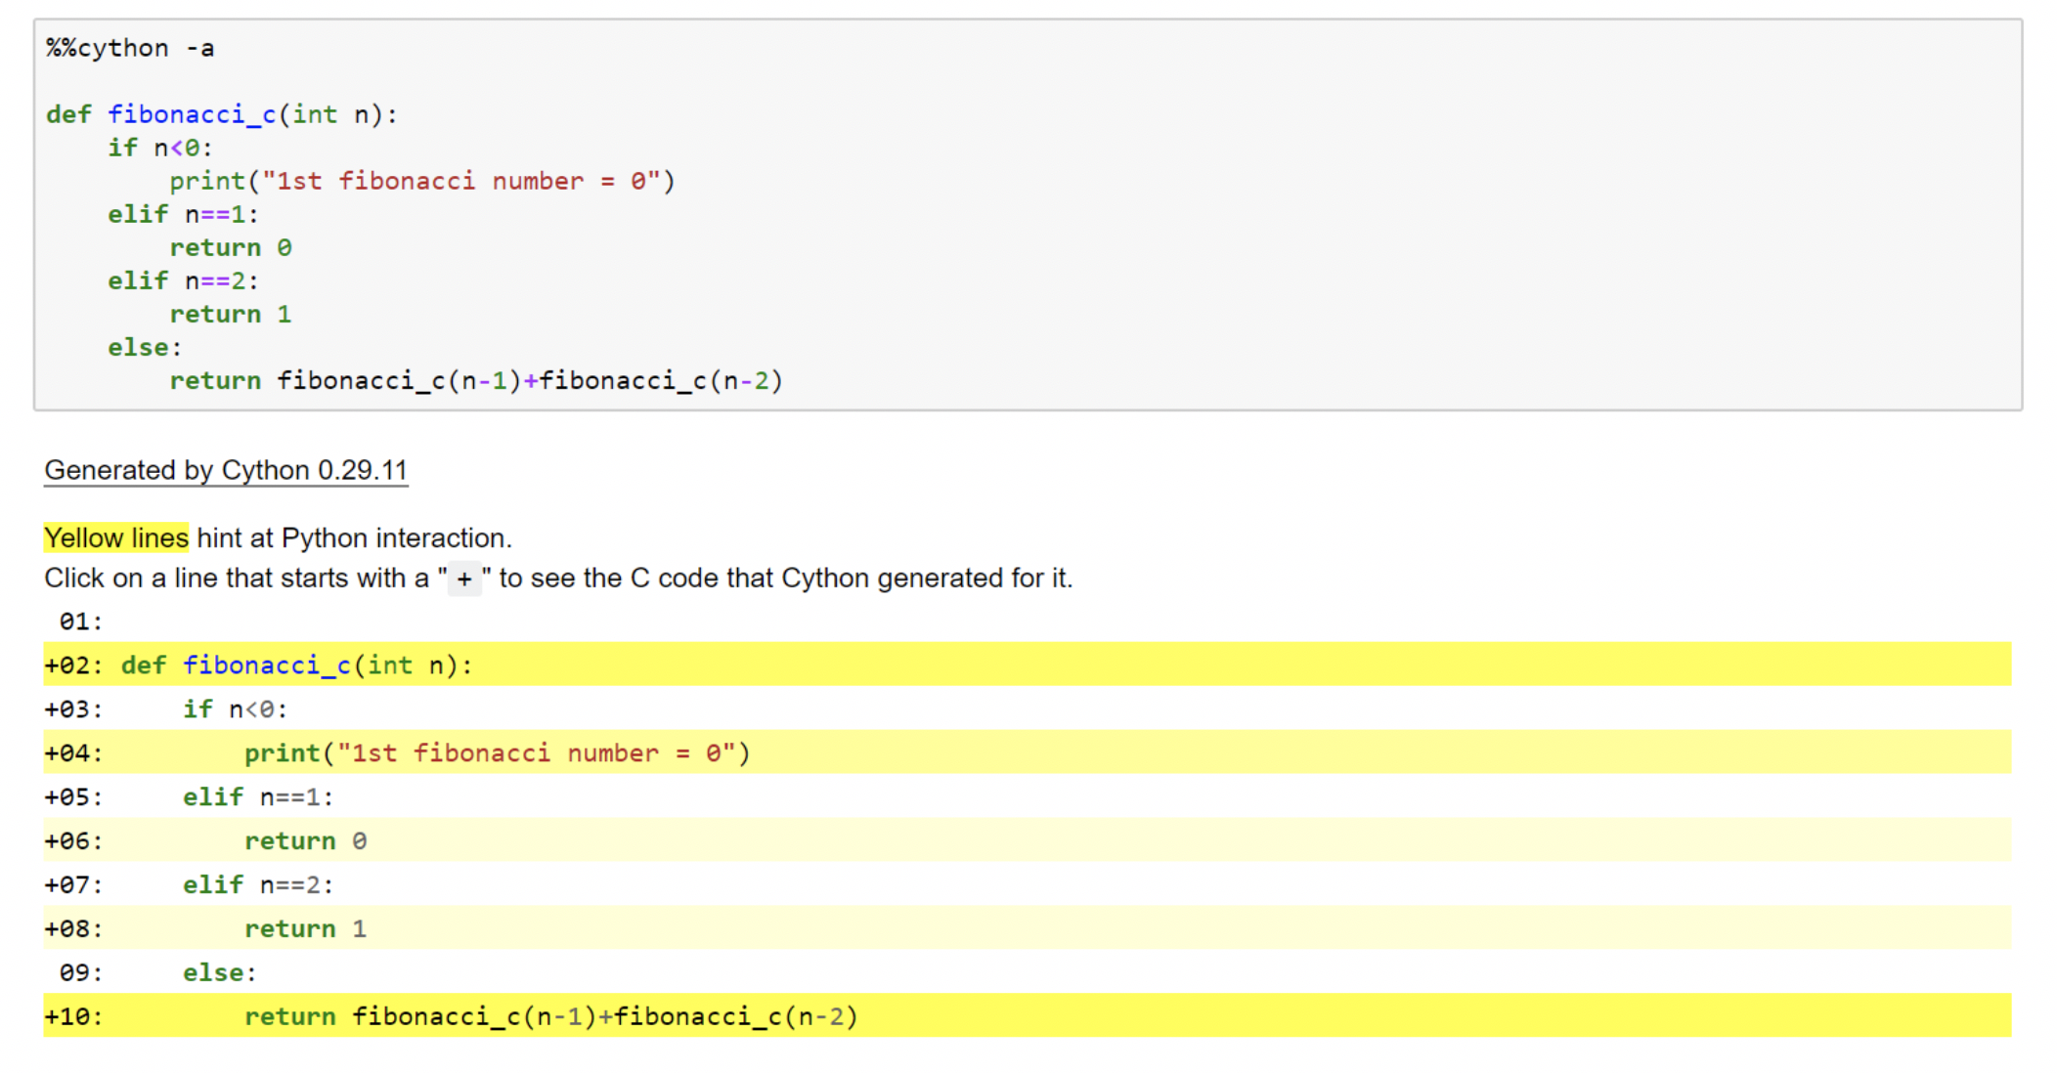Click def fibonacci_c line in input cell

tap(222, 114)
